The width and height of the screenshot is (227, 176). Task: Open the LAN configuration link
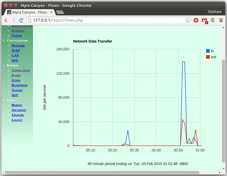(x=15, y=55)
